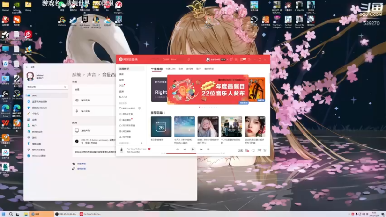Open 系统 category in Settings sidebar

point(47,95)
